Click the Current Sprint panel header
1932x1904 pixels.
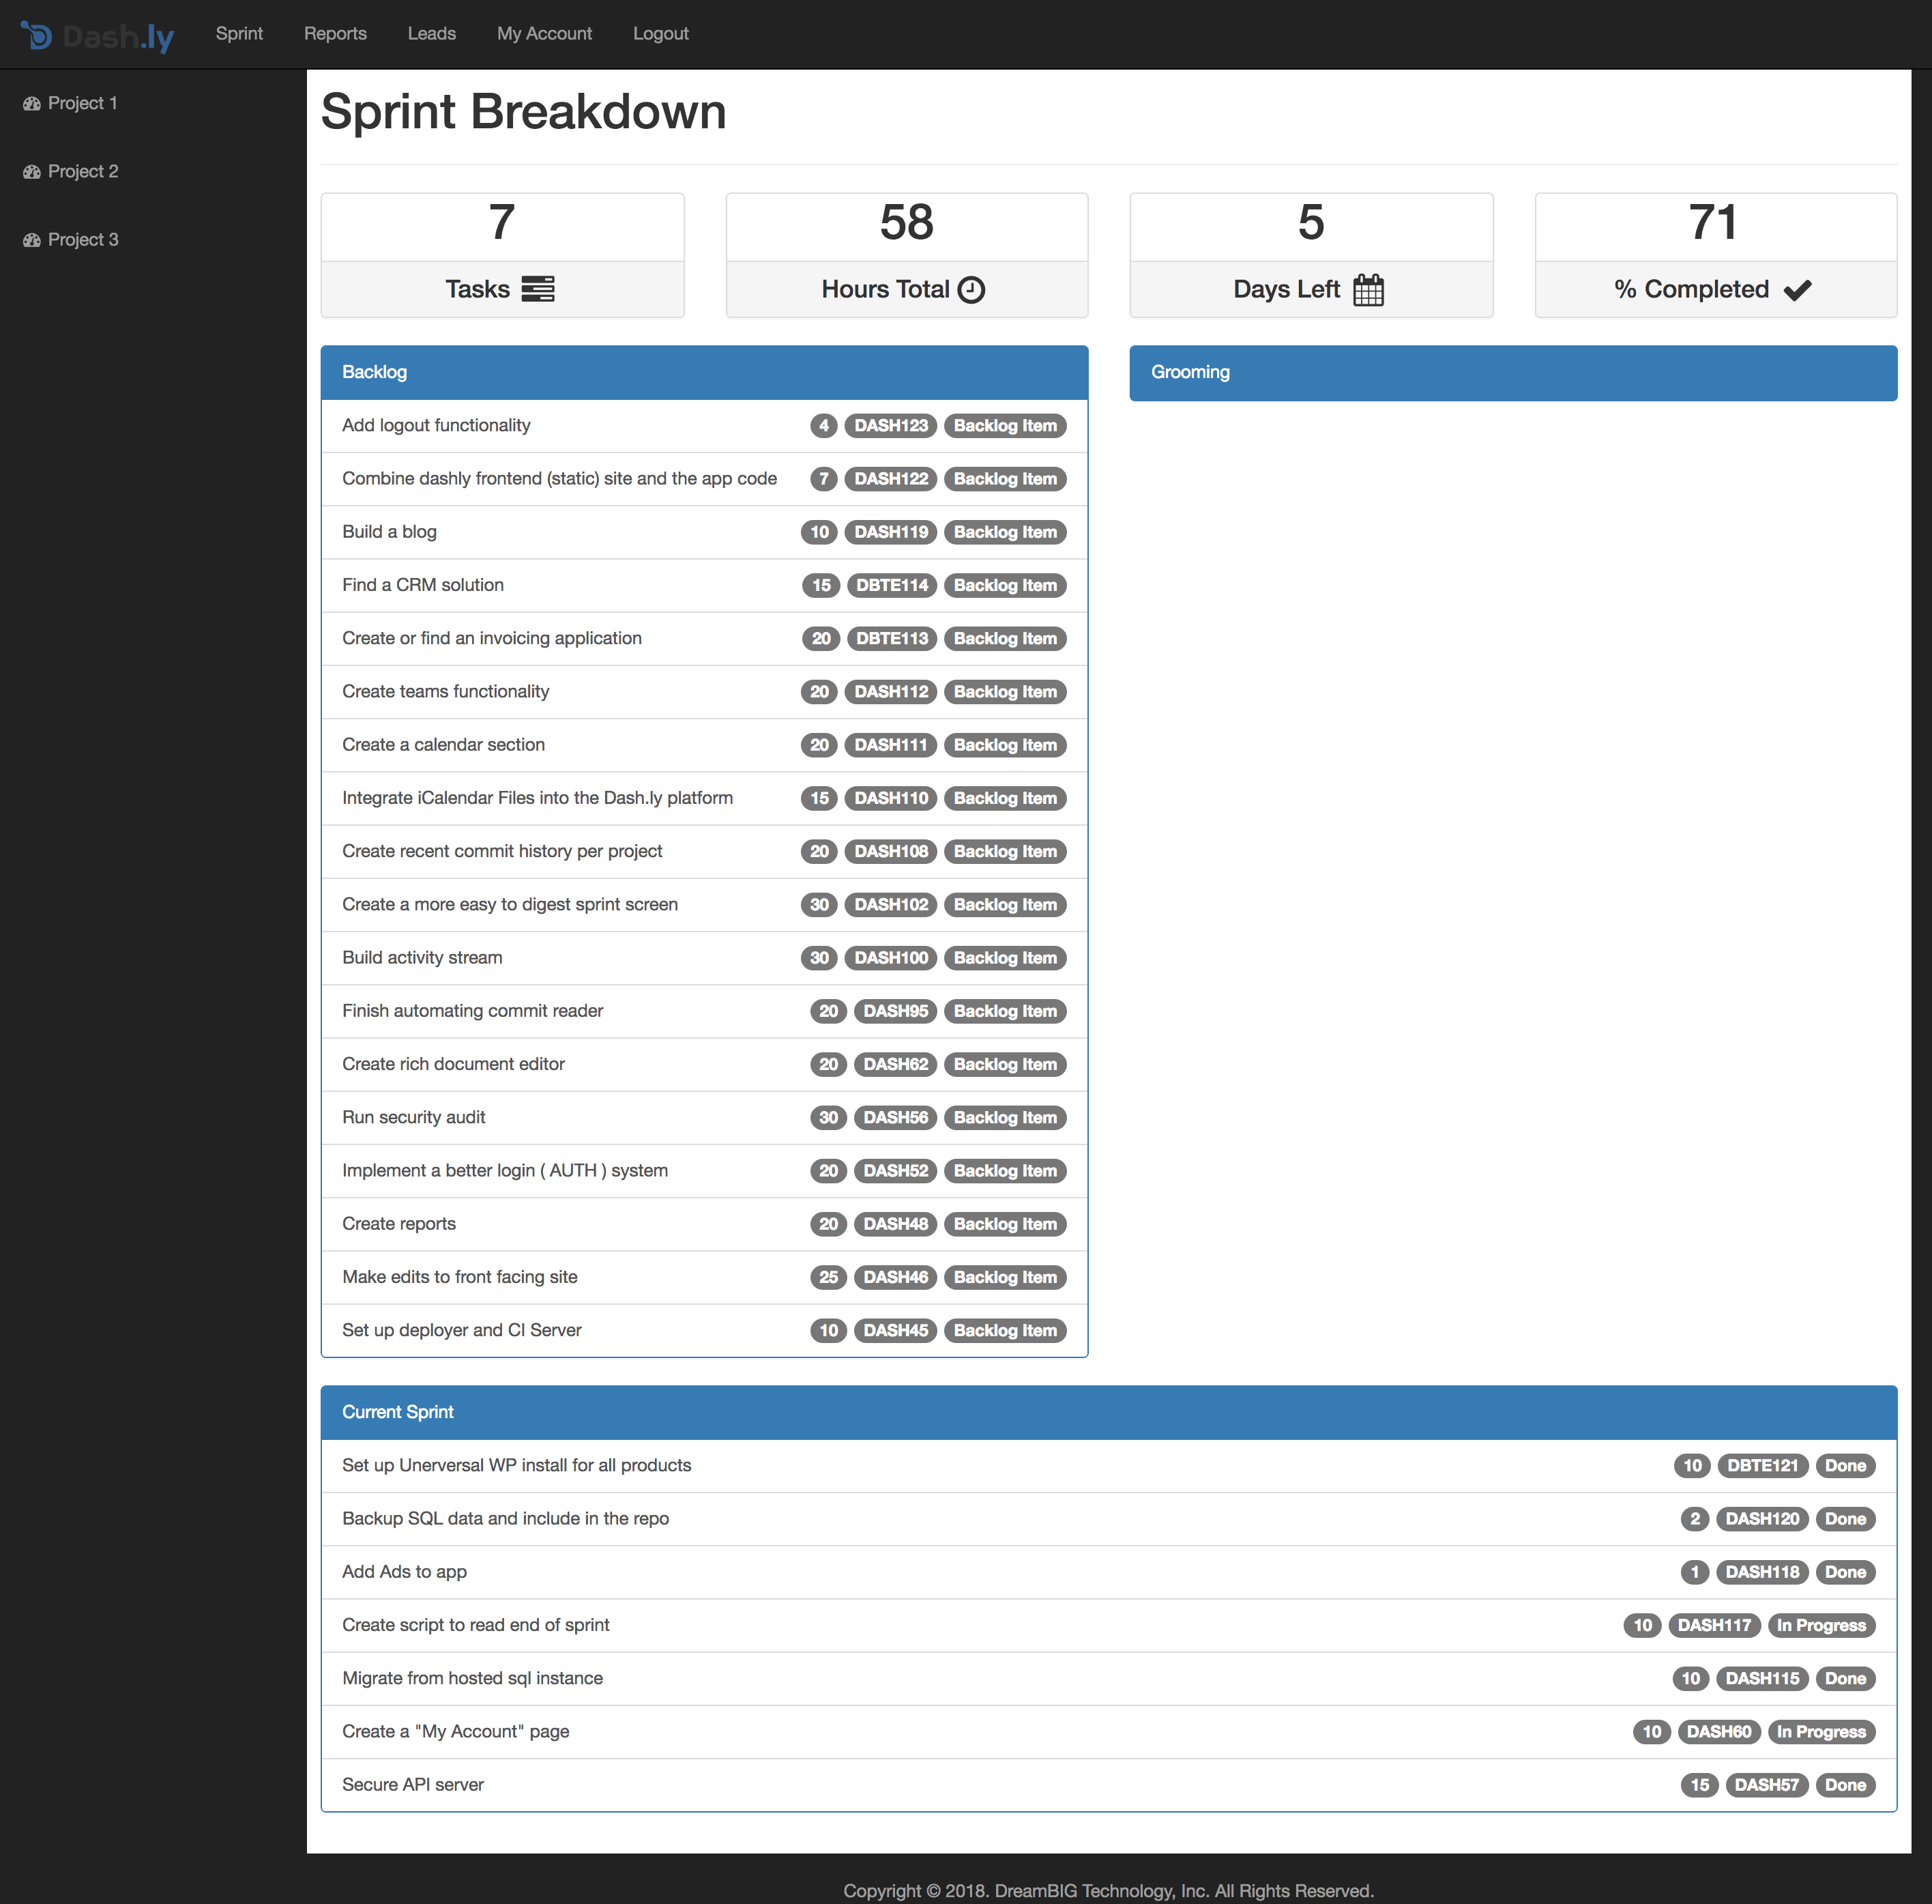(x=1109, y=1413)
